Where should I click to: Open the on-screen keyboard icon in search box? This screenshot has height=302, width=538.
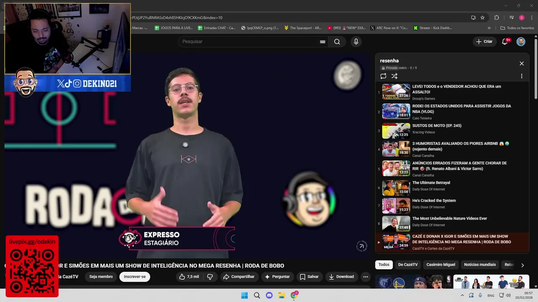pos(322,42)
